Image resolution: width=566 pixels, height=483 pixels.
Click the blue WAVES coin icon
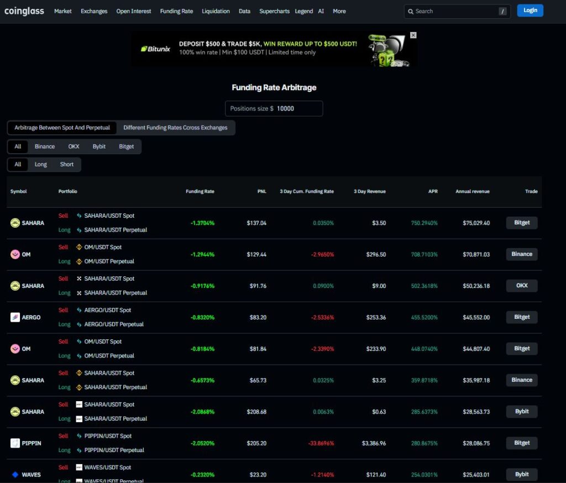(x=15, y=474)
